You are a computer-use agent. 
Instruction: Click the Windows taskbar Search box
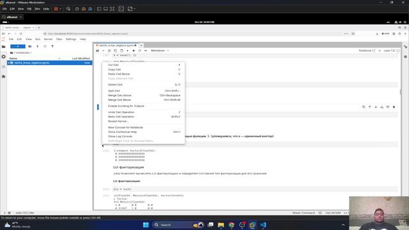click(x=171, y=225)
